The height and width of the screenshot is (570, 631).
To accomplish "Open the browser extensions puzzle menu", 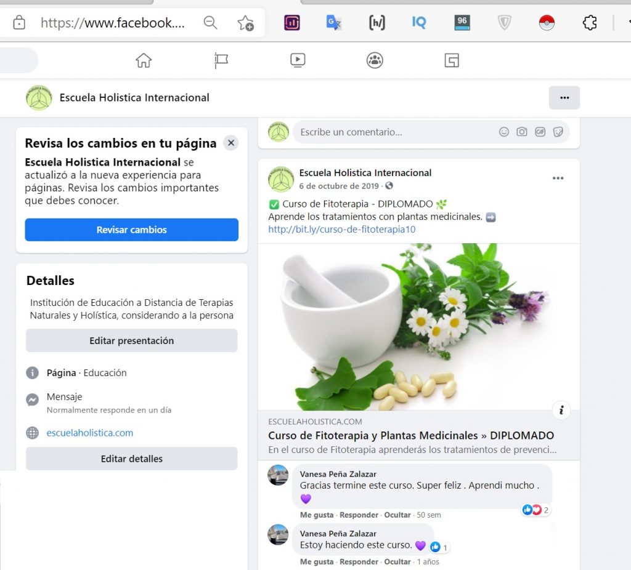I will [x=590, y=23].
